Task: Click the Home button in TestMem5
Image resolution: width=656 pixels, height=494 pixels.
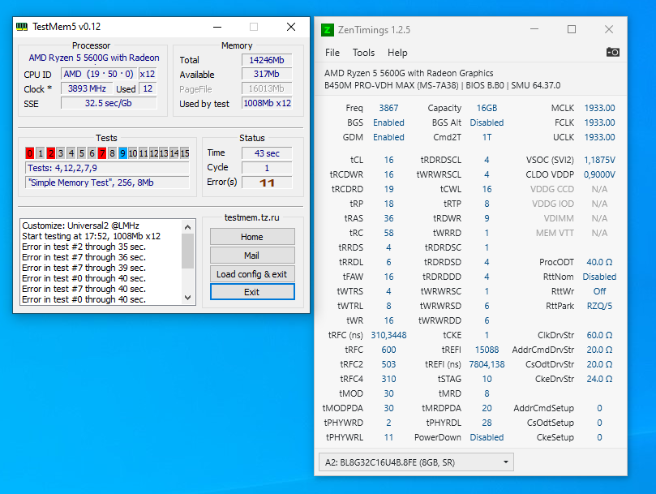Action: click(252, 237)
